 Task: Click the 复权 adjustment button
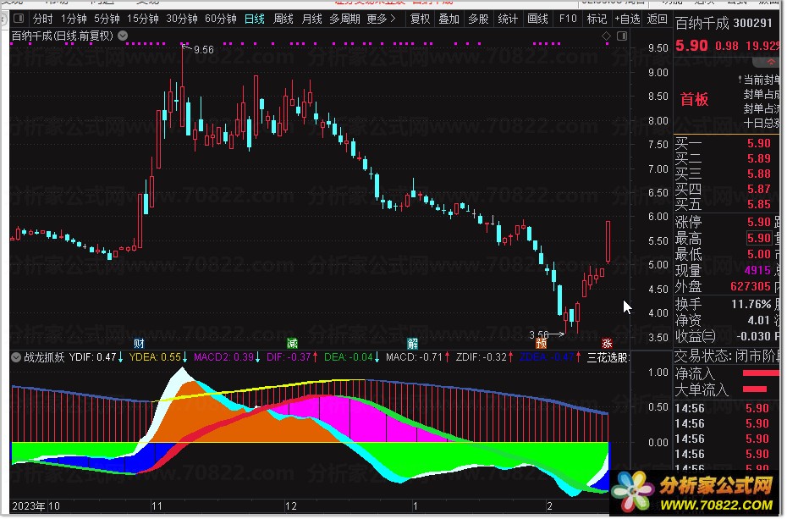pos(420,19)
